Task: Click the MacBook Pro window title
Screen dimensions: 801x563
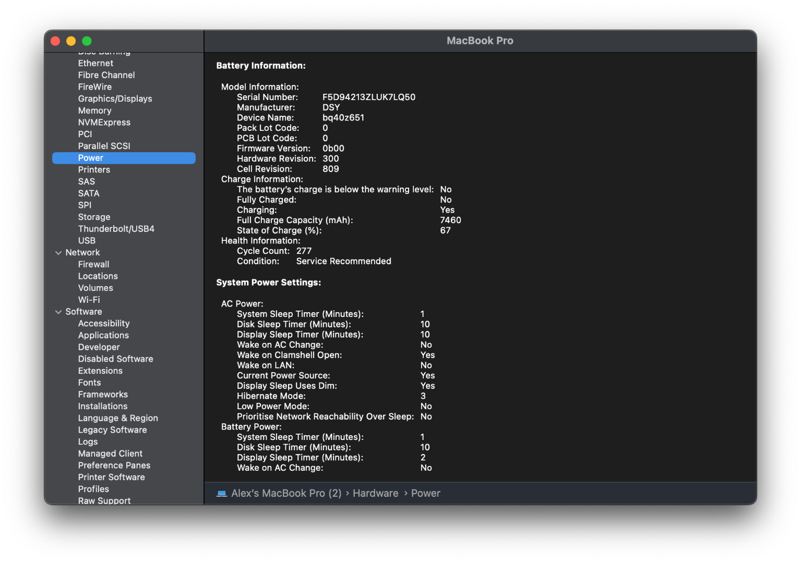Action: [480, 41]
